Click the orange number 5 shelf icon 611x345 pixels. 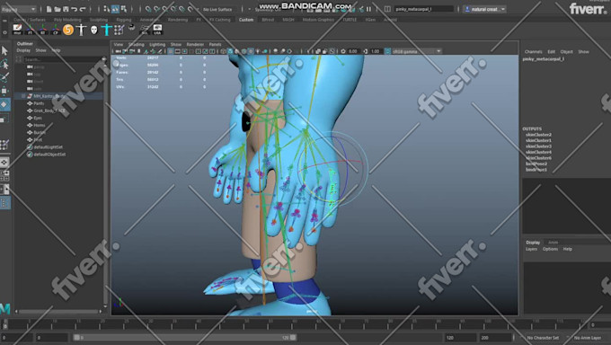pyautogui.click(x=68, y=30)
